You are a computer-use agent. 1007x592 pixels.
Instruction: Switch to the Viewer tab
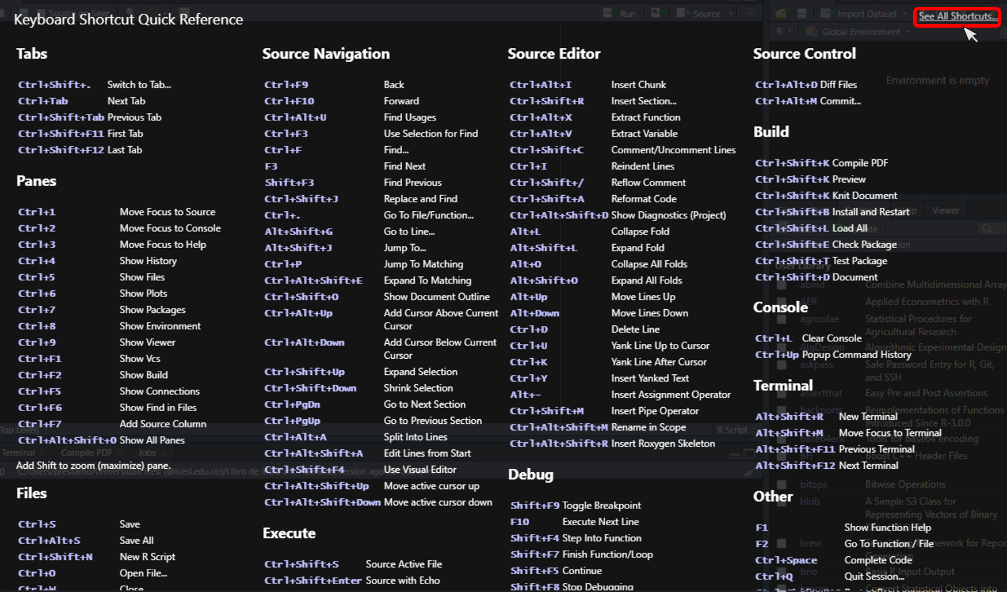pyautogui.click(x=945, y=211)
